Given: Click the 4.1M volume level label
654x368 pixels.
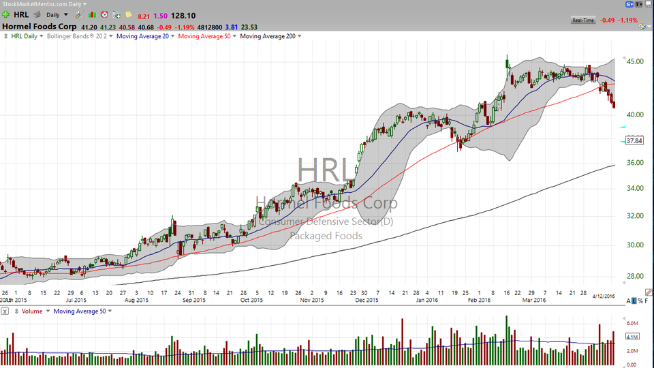Looking at the screenshot, I should 632,336.
